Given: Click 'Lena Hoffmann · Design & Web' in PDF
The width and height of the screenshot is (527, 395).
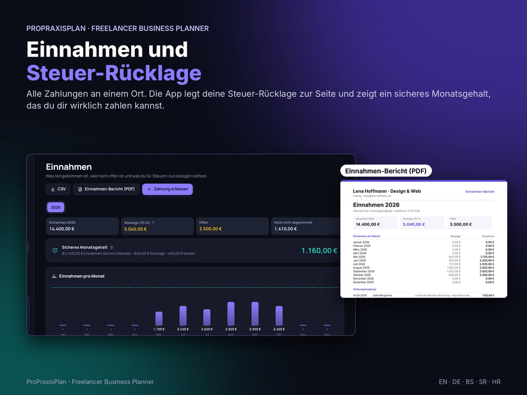Looking at the screenshot, I should pyautogui.click(x=387, y=191).
